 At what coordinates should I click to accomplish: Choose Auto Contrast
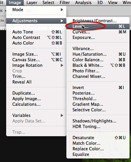click(x=36, y=37)
